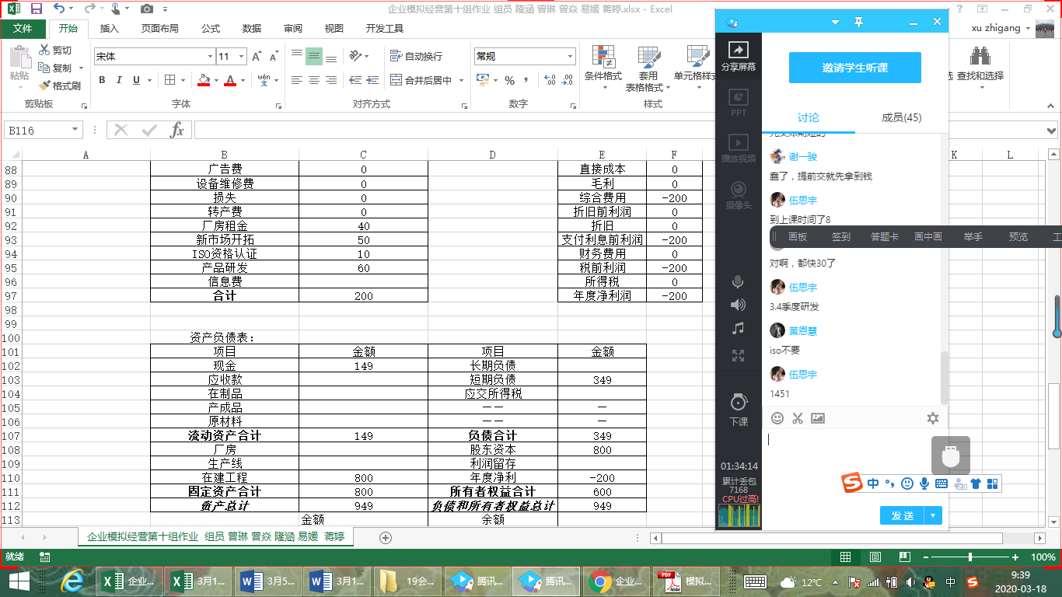
Task: Open chat settings gear icon
Action: tap(932, 418)
